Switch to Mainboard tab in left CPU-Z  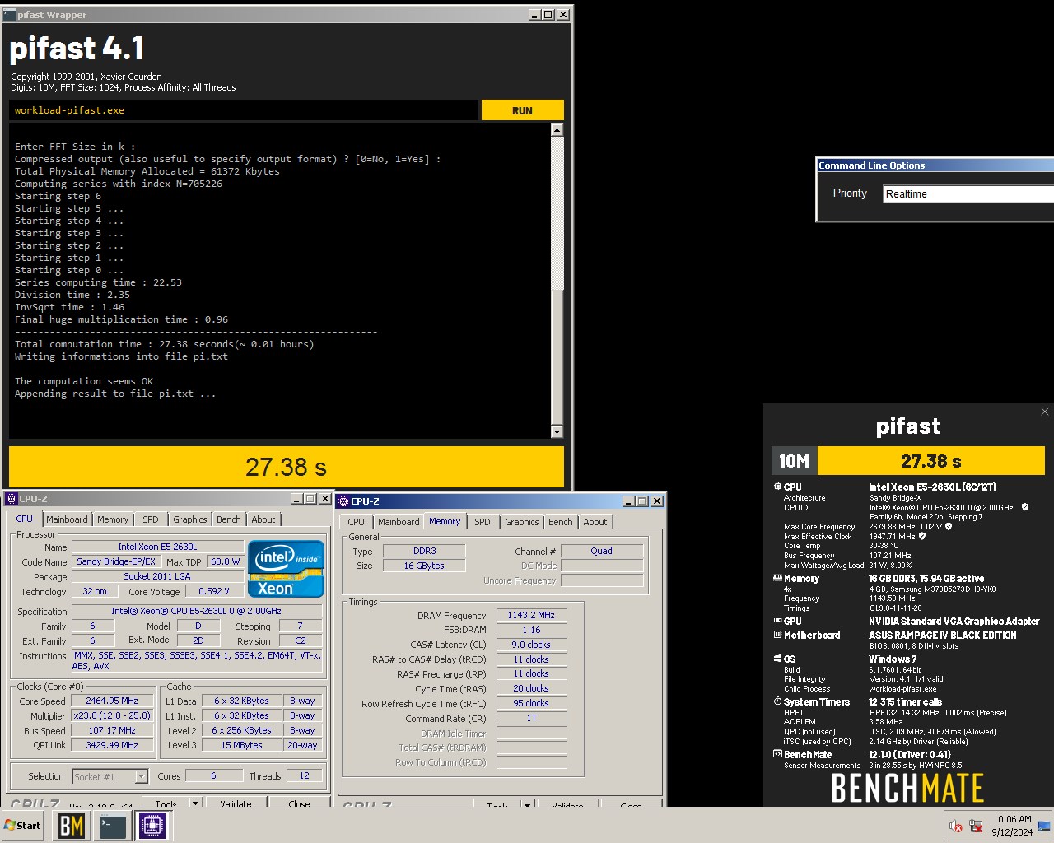[67, 519]
